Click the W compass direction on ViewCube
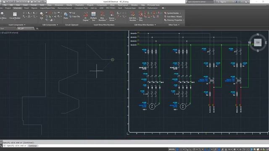Viewport: 269px width, 151px height. (x=249, y=43)
